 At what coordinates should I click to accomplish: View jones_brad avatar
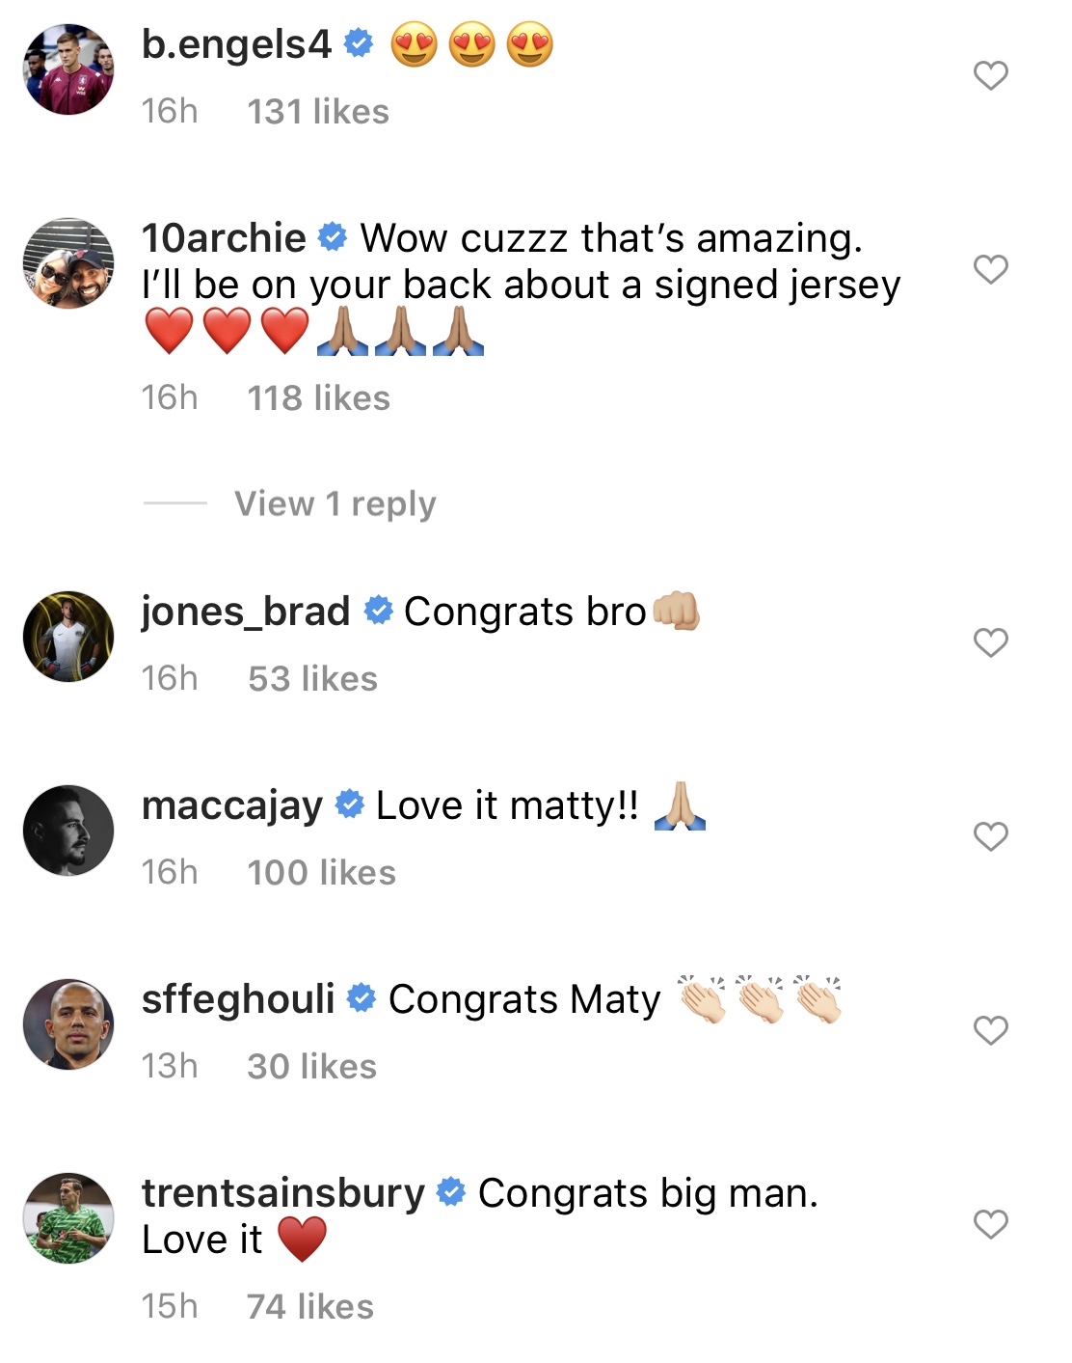pos(68,637)
